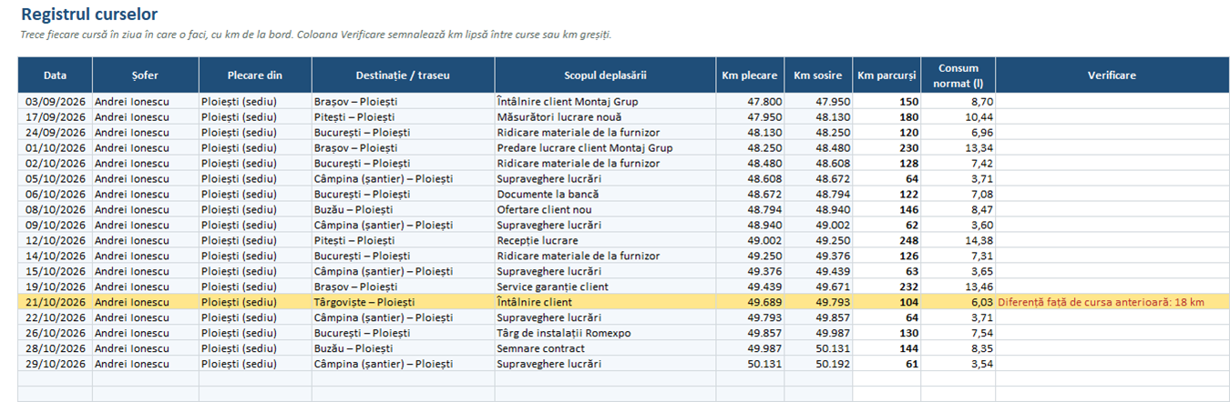Select Km sosire value 48.608
1230x402 pixels.
click(x=818, y=164)
